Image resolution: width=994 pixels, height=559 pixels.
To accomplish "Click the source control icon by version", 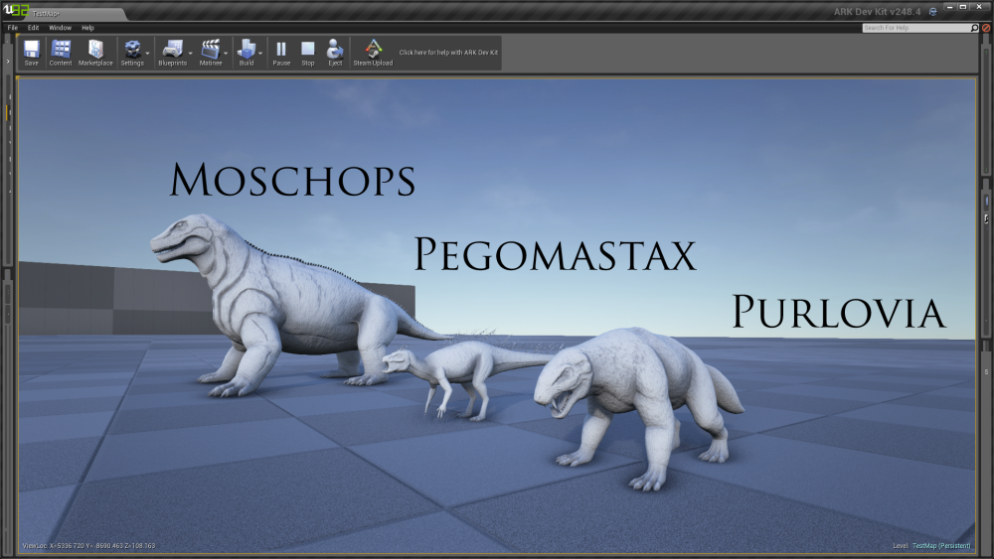I will [x=932, y=11].
